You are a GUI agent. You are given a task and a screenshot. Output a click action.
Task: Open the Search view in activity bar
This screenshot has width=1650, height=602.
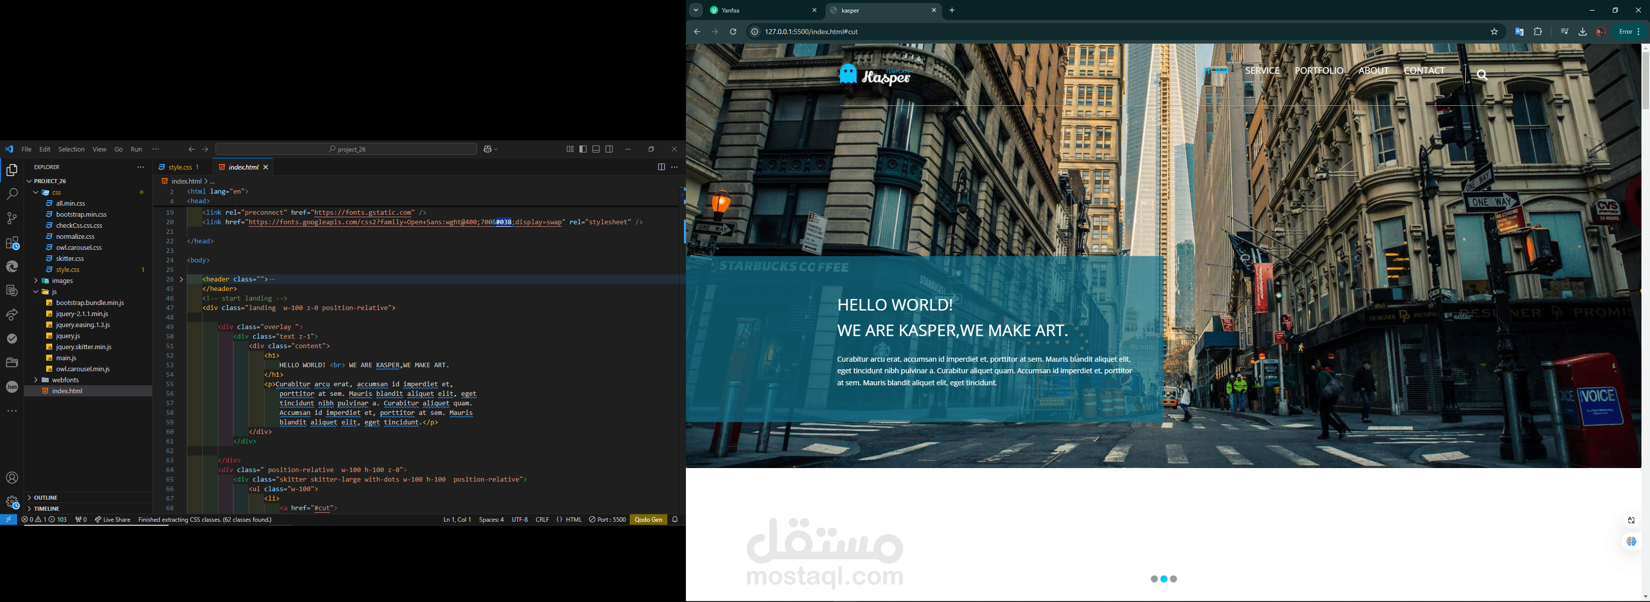click(x=12, y=194)
